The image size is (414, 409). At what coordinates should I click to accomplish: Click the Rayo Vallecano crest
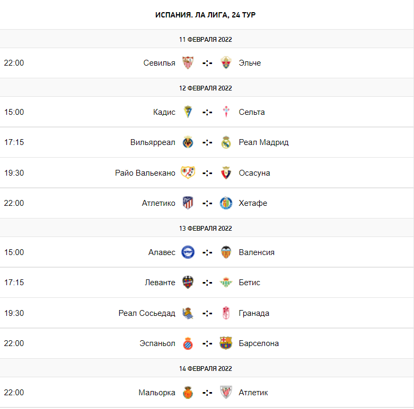(188, 173)
